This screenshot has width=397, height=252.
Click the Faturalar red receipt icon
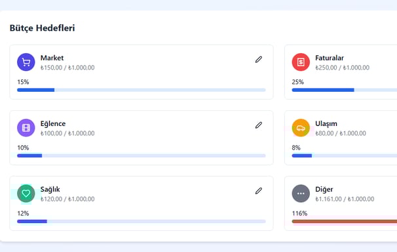coord(301,62)
